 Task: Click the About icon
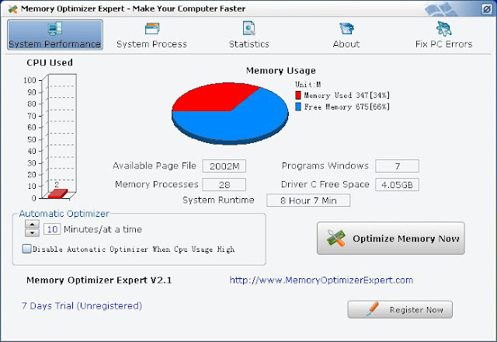click(x=346, y=28)
